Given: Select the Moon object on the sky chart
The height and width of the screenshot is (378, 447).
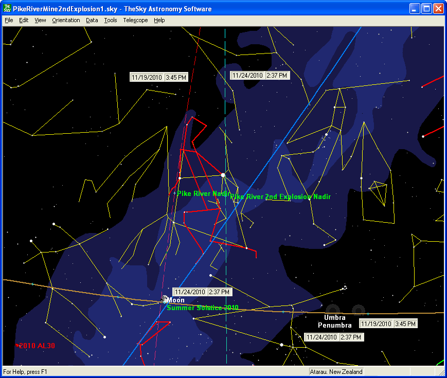Looking at the screenshot, I should [165, 299].
